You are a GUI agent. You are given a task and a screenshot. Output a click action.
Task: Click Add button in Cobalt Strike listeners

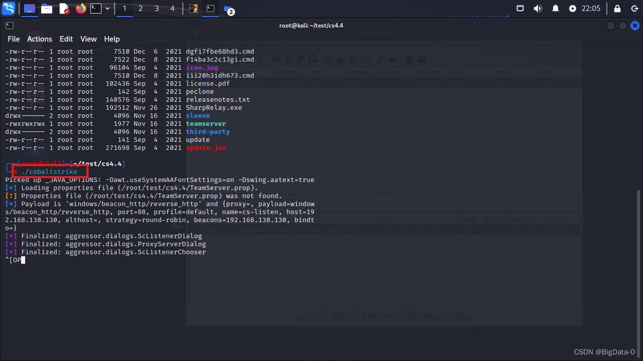pos(309,315)
